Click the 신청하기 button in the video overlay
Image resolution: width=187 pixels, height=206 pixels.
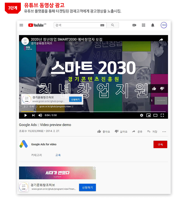75,100
